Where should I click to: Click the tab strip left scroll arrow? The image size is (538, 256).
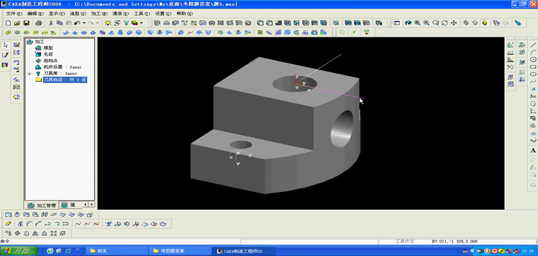(x=86, y=205)
